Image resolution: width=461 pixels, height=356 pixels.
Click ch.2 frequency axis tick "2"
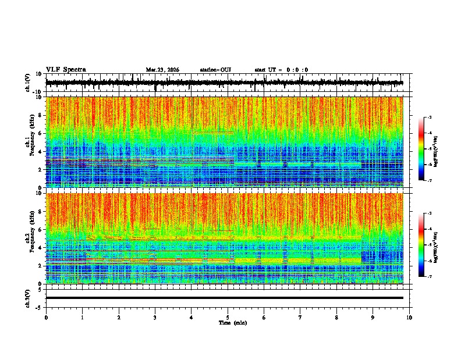pyautogui.click(x=40, y=266)
